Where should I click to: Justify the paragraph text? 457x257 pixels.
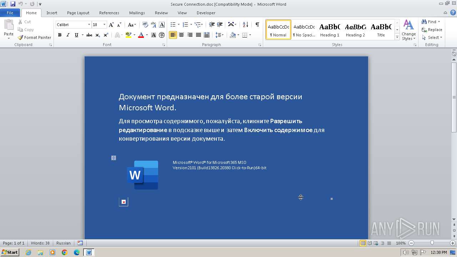coord(198,35)
